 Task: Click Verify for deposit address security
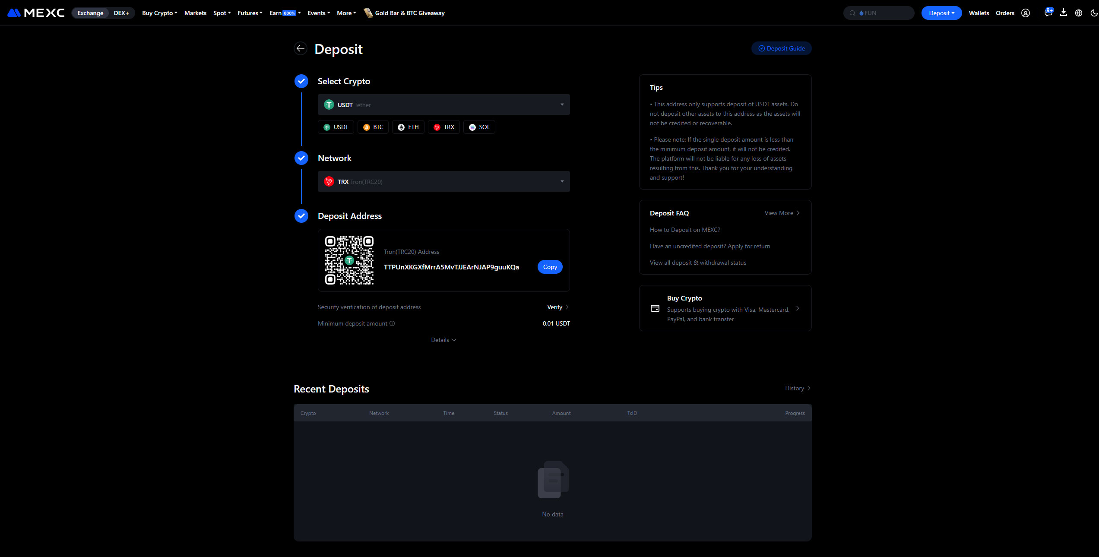(x=558, y=307)
